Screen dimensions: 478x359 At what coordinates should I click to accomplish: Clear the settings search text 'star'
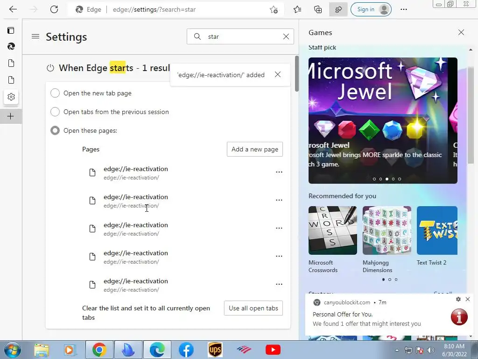(x=286, y=36)
